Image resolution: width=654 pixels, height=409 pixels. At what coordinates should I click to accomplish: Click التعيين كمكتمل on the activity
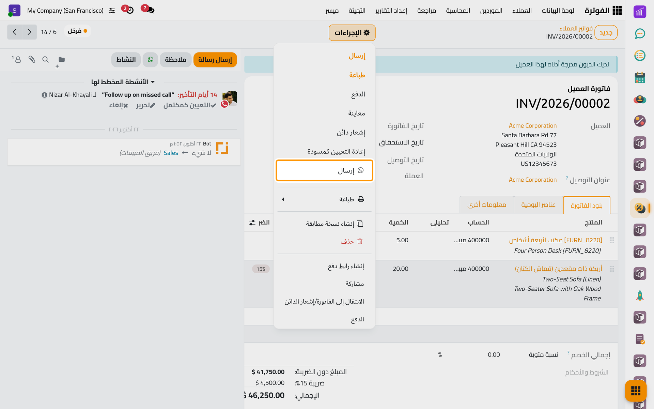(190, 105)
